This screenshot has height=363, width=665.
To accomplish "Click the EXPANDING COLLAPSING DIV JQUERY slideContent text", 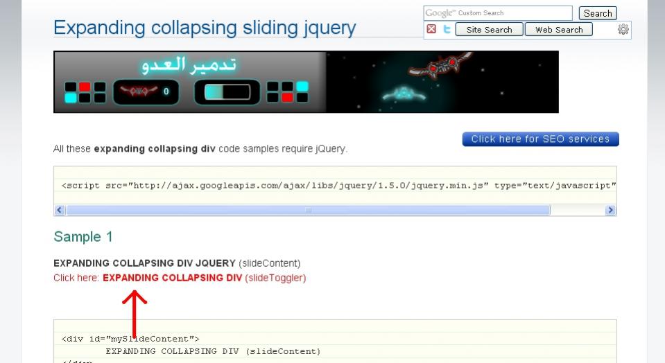I will click(x=177, y=263).
